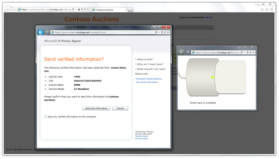Close the U-Prove Agent window

pyautogui.click(x=167, y=27)
